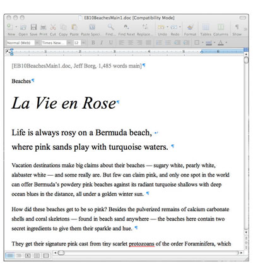Click the Paste clipboard icon

tap(74, 27)
